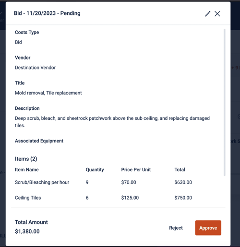The image size is (240, 247).
Task: Click the $630.00 line total
Action: pos(183,182)
